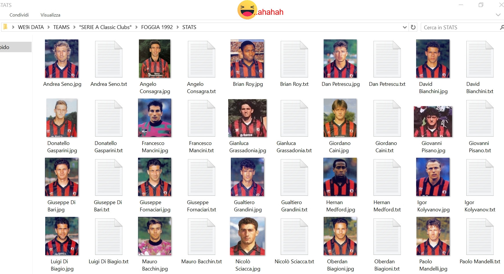Click the refresh button beside address bar
Viewport: 504px width, 274px height.
(x=413, y=27)
